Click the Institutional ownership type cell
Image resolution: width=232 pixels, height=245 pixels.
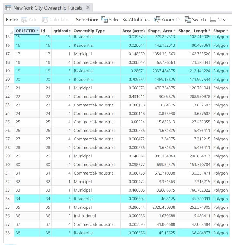[96, 216]
